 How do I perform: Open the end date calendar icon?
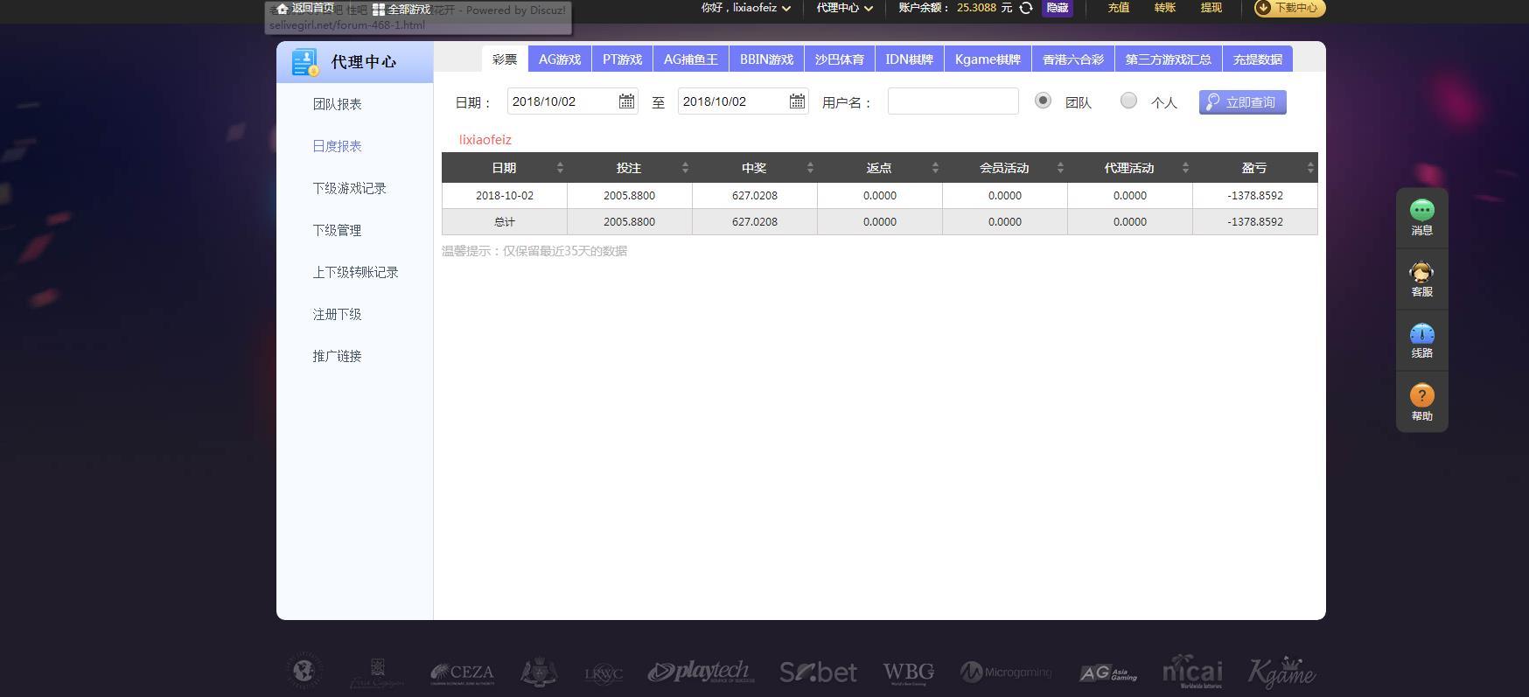pyautogui.click(x=797, y=101)
